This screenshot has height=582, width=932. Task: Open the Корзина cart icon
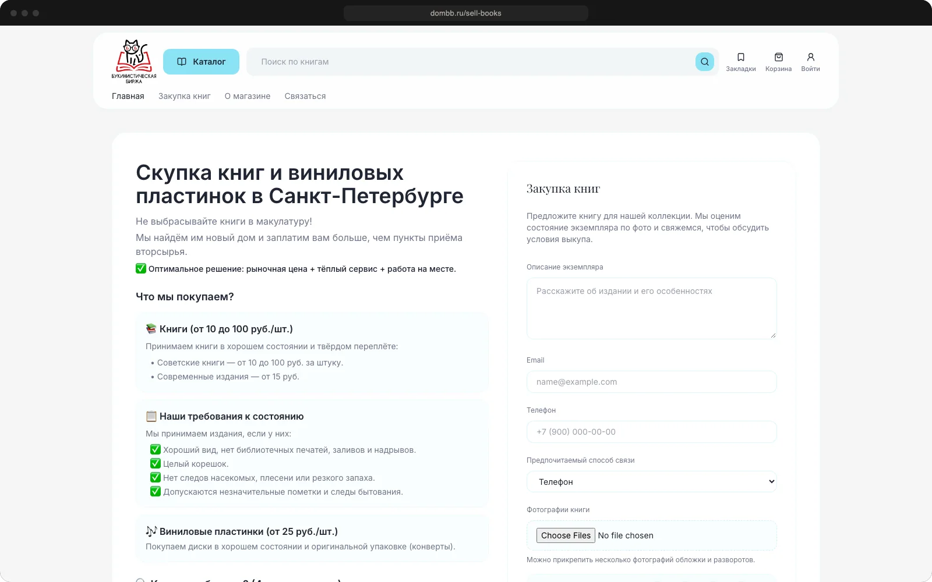pos(778,62)
